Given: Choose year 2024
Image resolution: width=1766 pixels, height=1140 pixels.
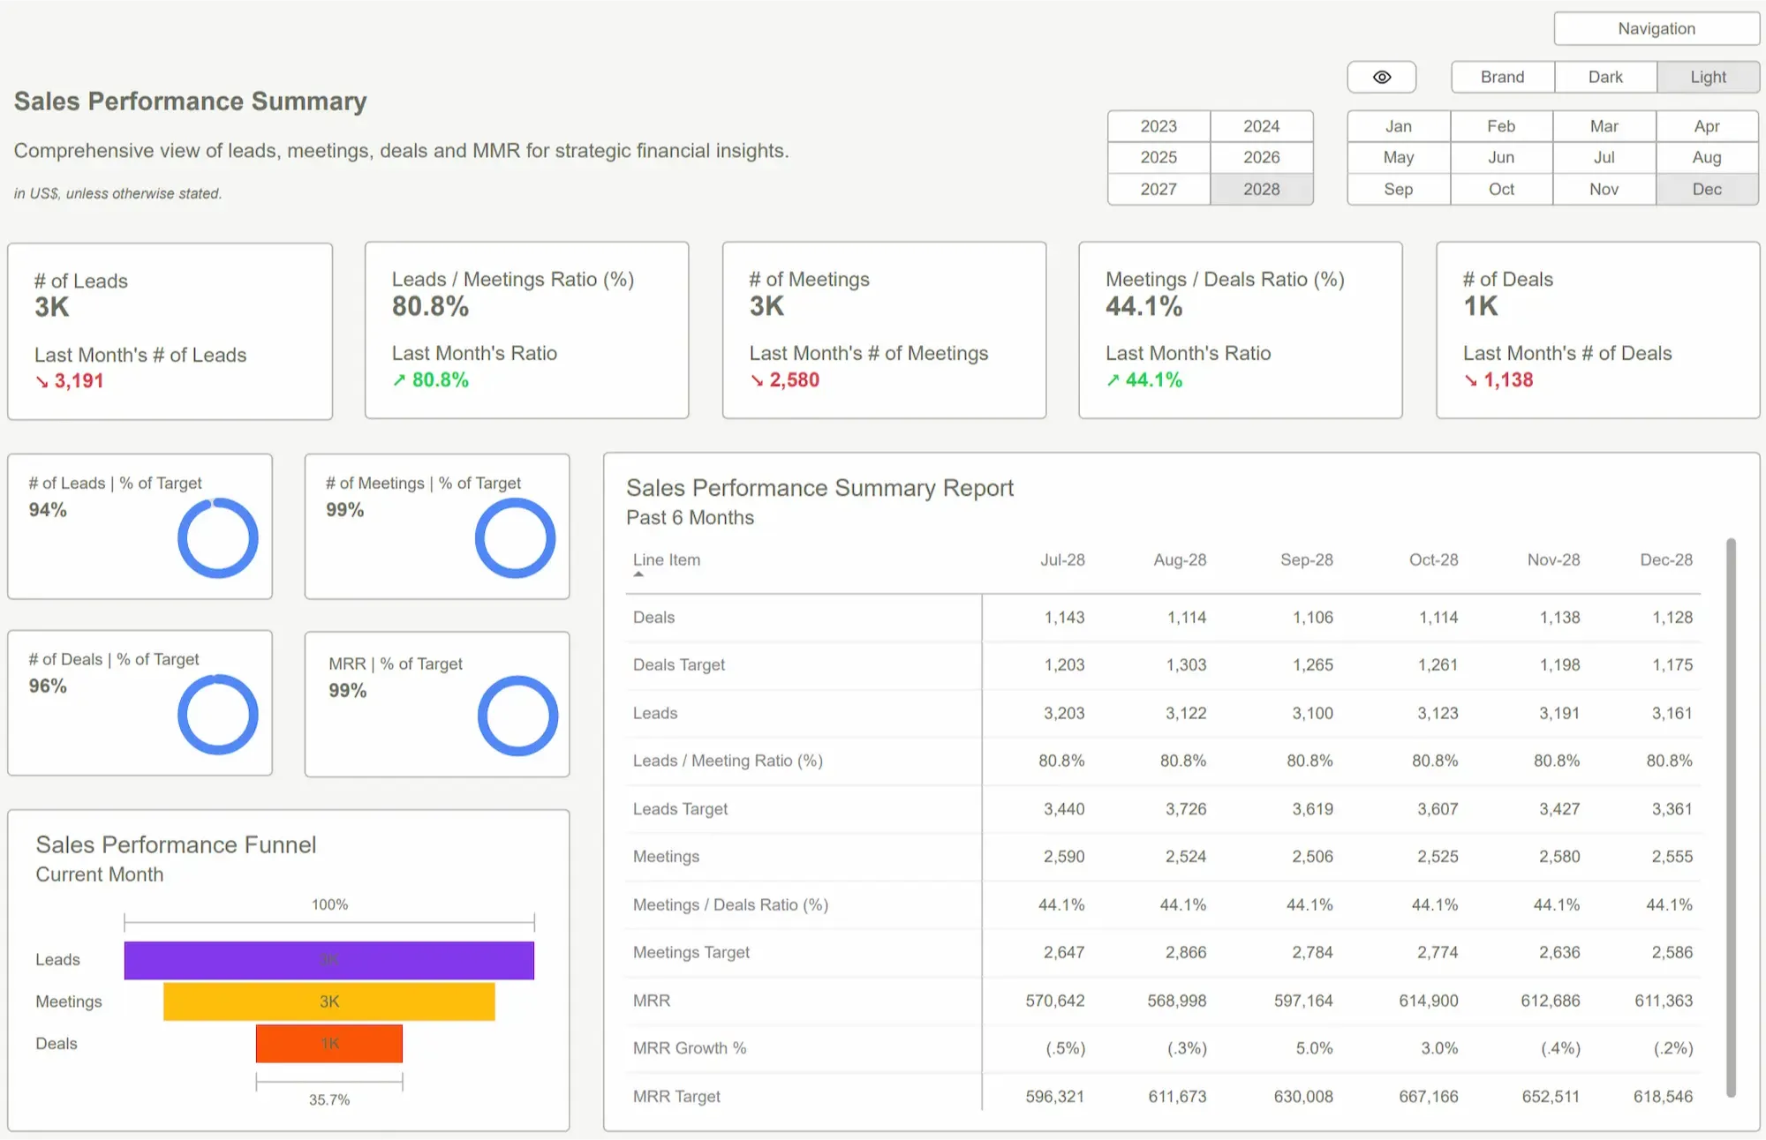Looking at the screenshot, I should pyautogui.click(x=1261, y=126).
